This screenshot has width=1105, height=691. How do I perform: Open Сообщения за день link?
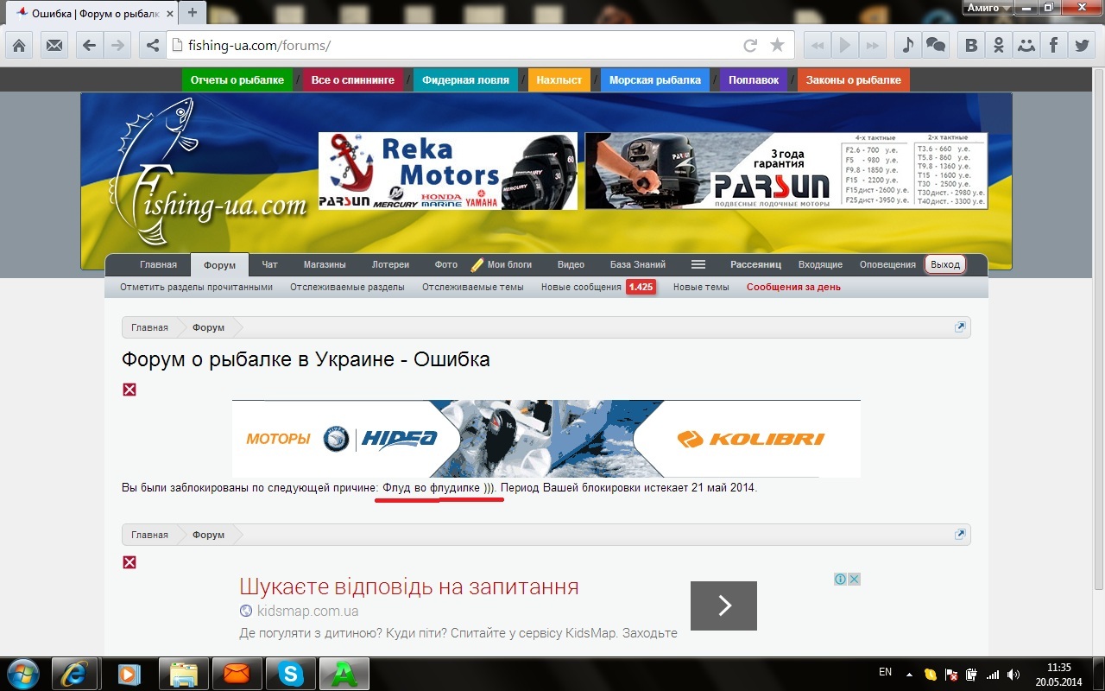click(x=792, y=287)
